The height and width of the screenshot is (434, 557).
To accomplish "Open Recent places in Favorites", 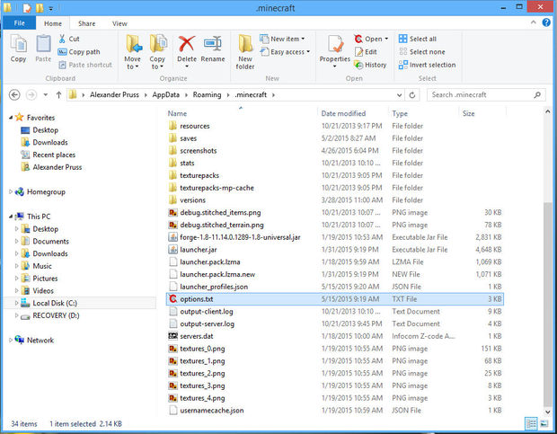I will [x=54, y=155].
